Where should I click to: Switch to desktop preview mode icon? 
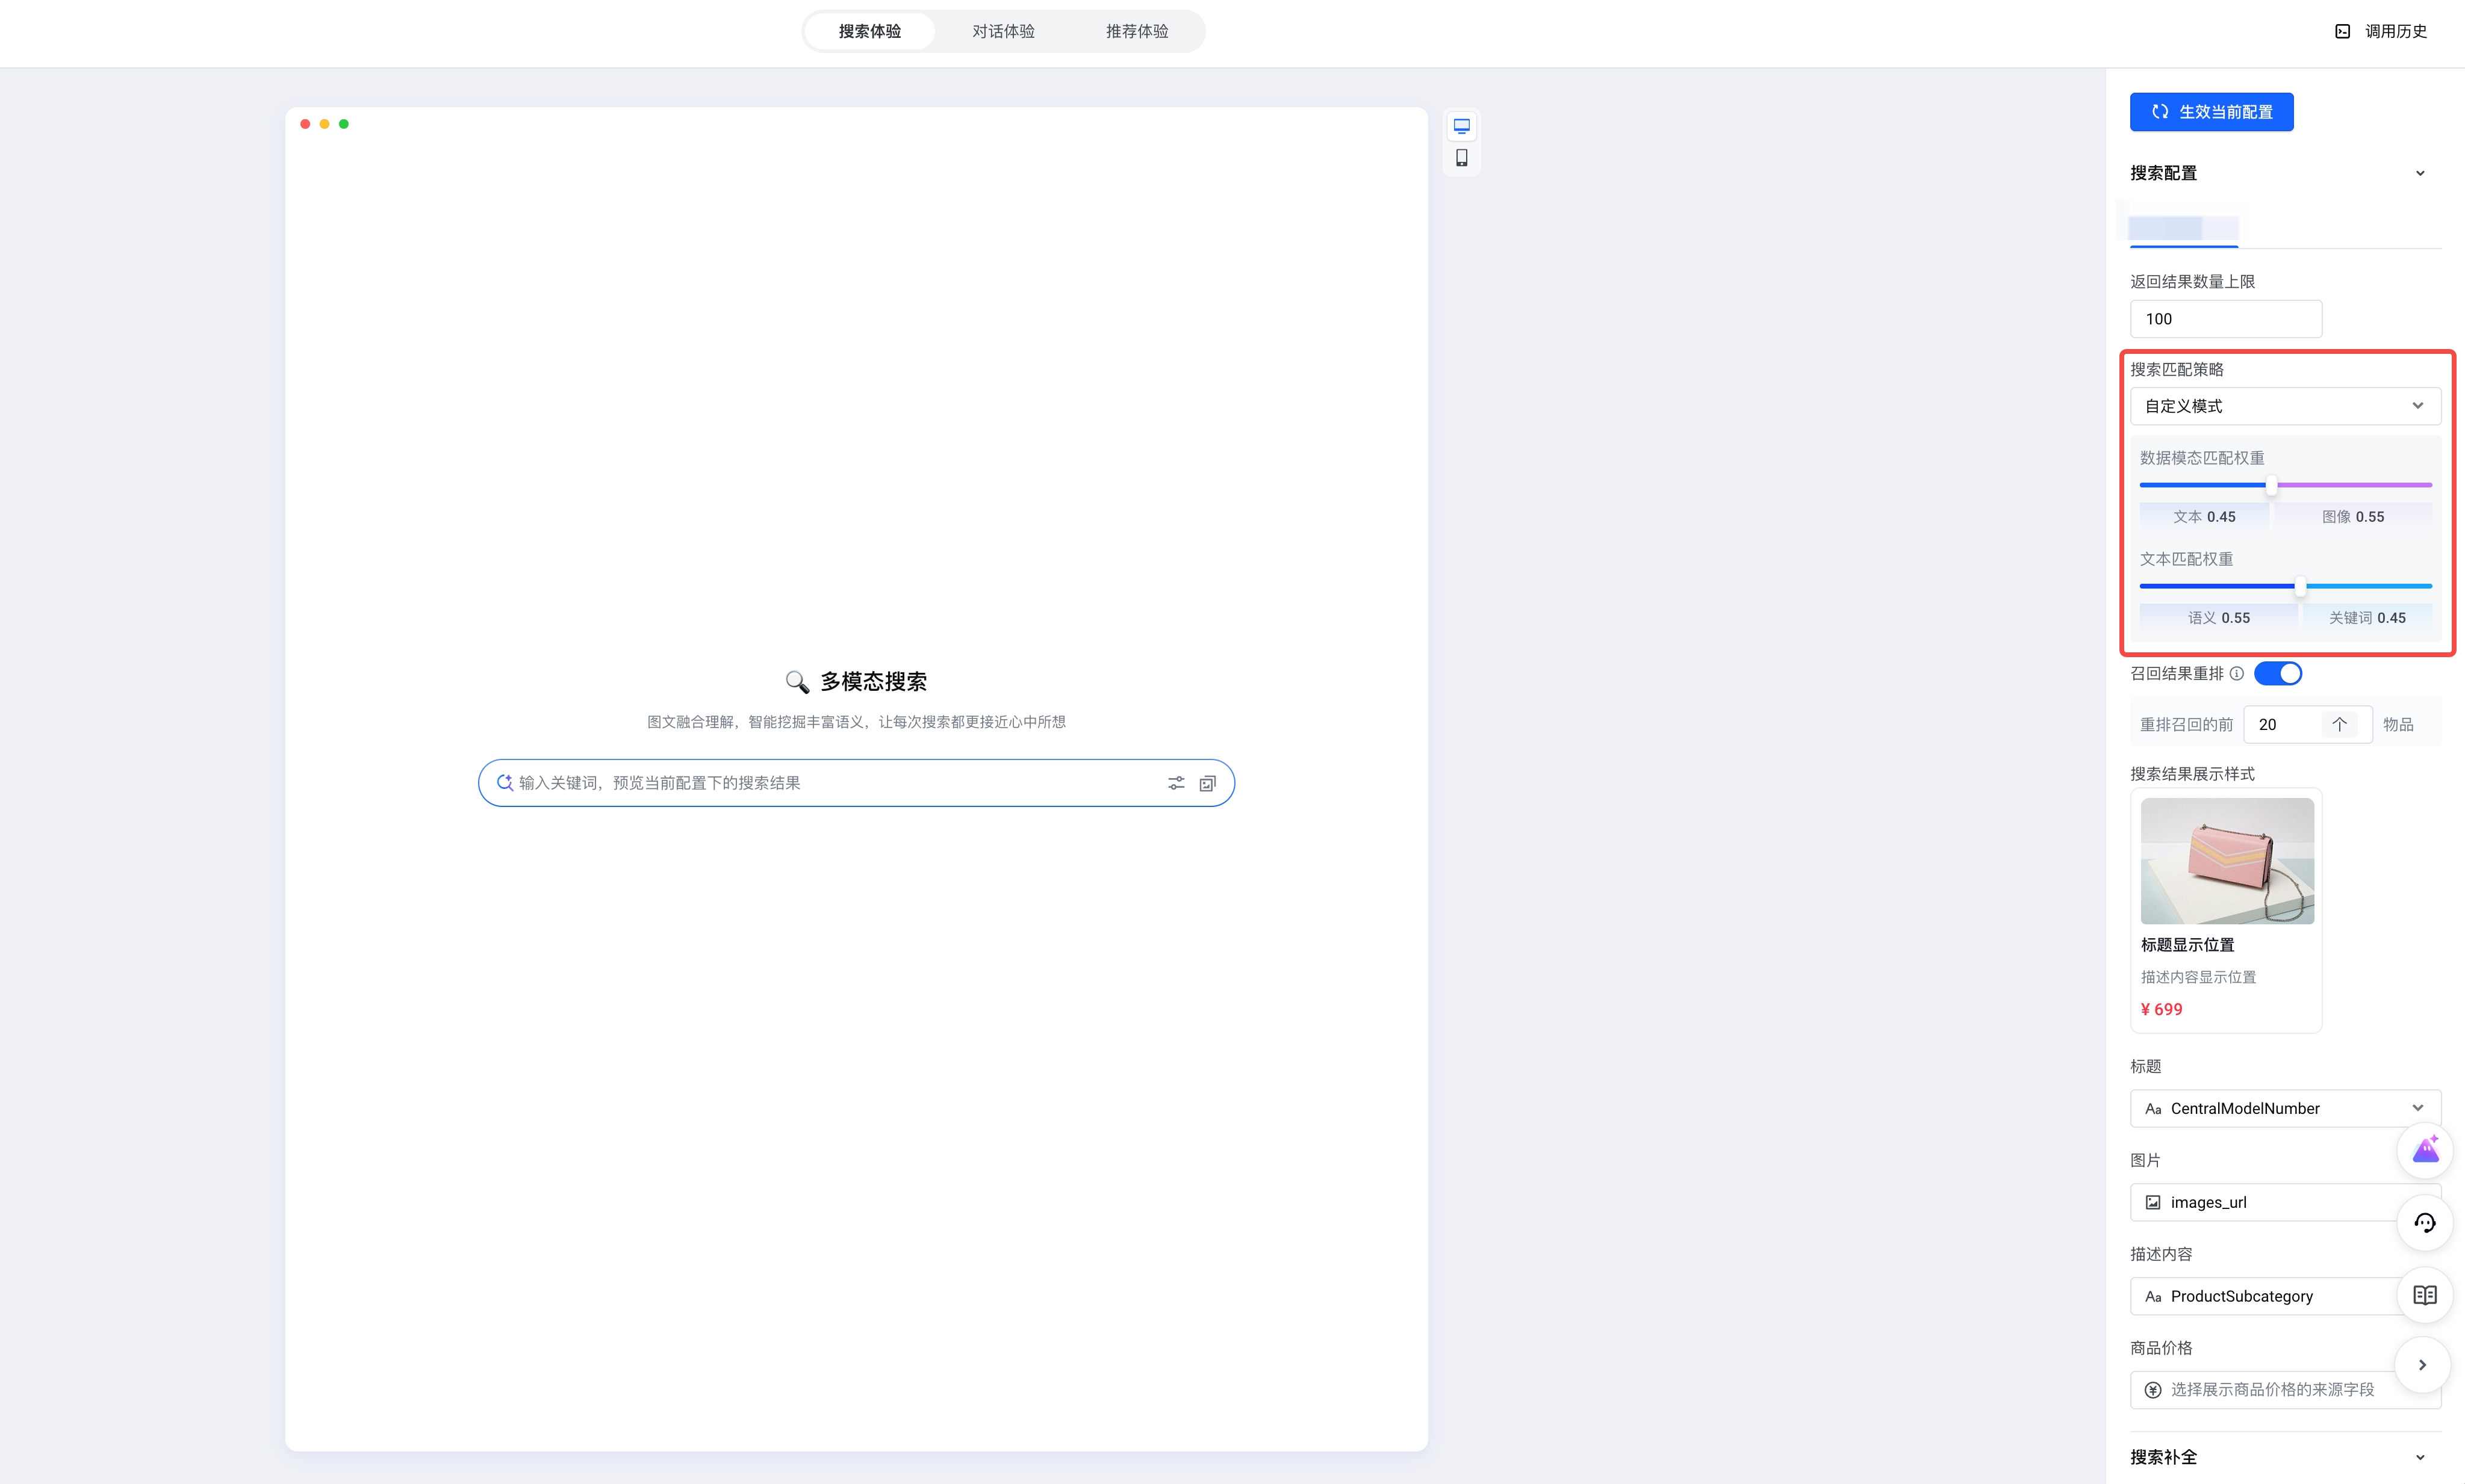pos(1461,126)
